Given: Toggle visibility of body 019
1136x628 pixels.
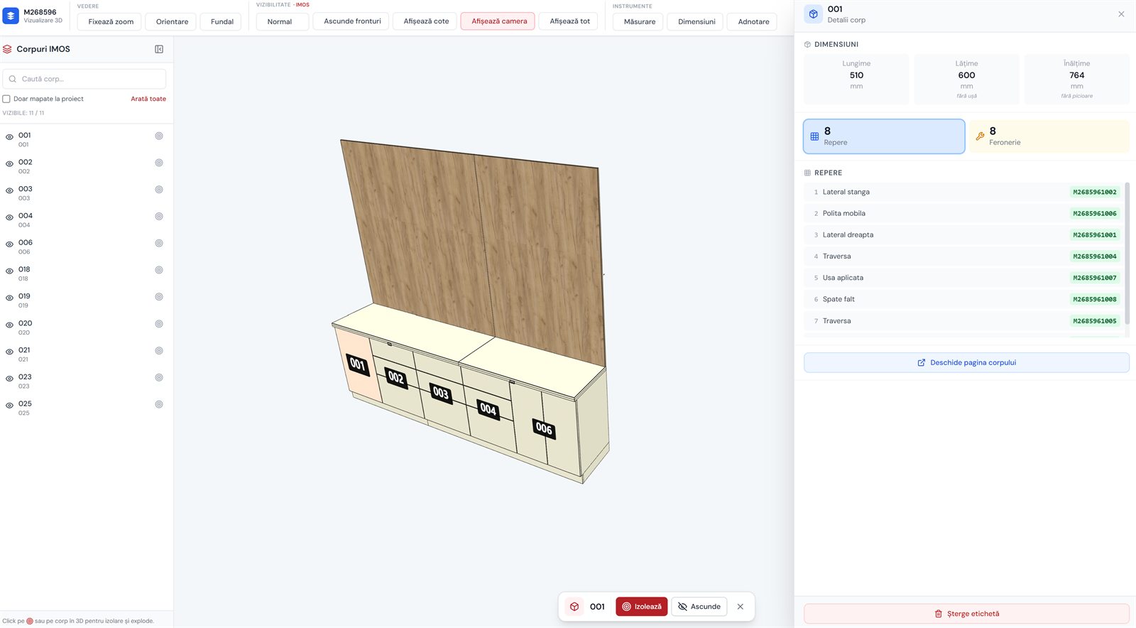Looking at the screenshot, I should 9,298.
